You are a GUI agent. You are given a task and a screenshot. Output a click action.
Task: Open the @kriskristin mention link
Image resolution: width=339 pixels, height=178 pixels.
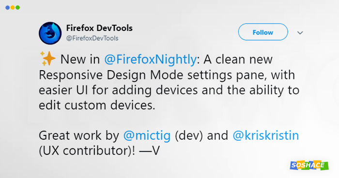click(266, 135)
